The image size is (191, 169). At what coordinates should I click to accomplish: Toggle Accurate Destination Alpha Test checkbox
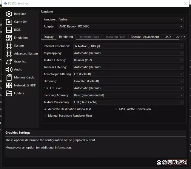(x=45, y=109)
